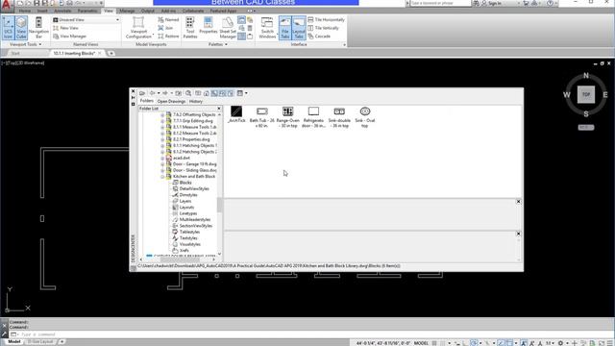Open DesignCenter Views dropdown arrow
Screen dimensions: 615x346
246,93
